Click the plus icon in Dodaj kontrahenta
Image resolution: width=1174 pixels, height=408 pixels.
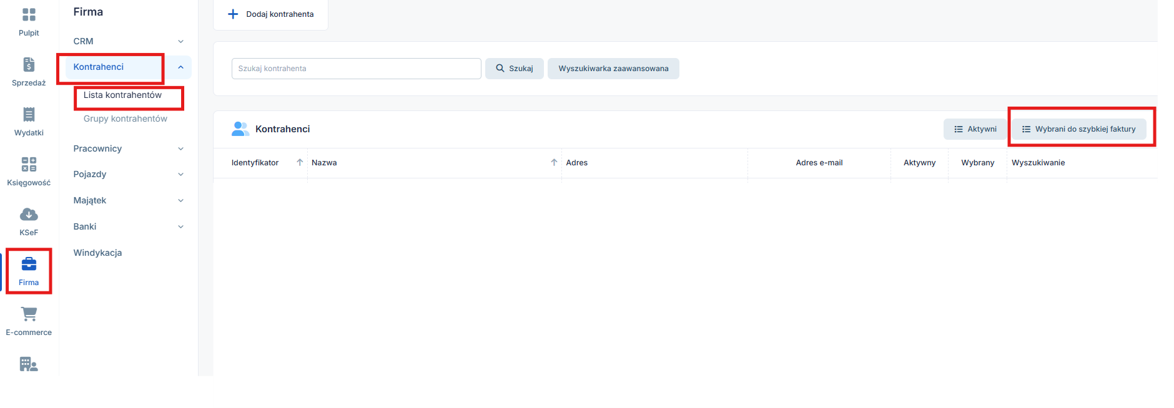click(233, 14)
